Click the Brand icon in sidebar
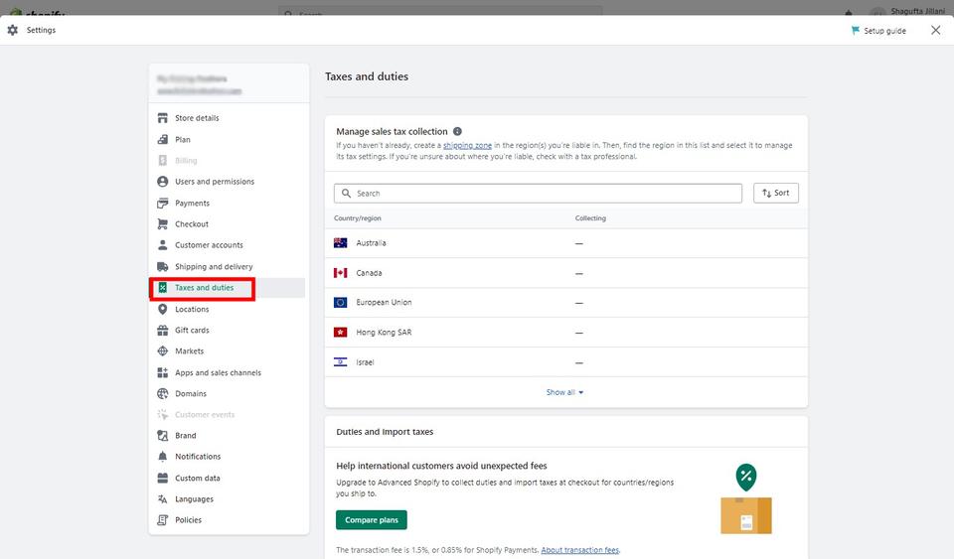 click(162, 435)
